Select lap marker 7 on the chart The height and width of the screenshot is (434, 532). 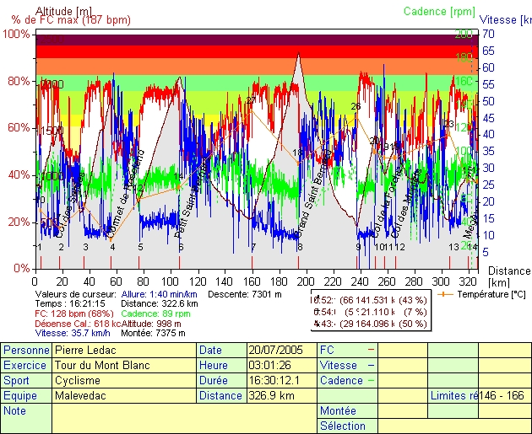[253, 247]
